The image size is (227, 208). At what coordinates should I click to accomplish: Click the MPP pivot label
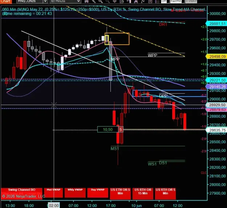click(x=115, y=59)
